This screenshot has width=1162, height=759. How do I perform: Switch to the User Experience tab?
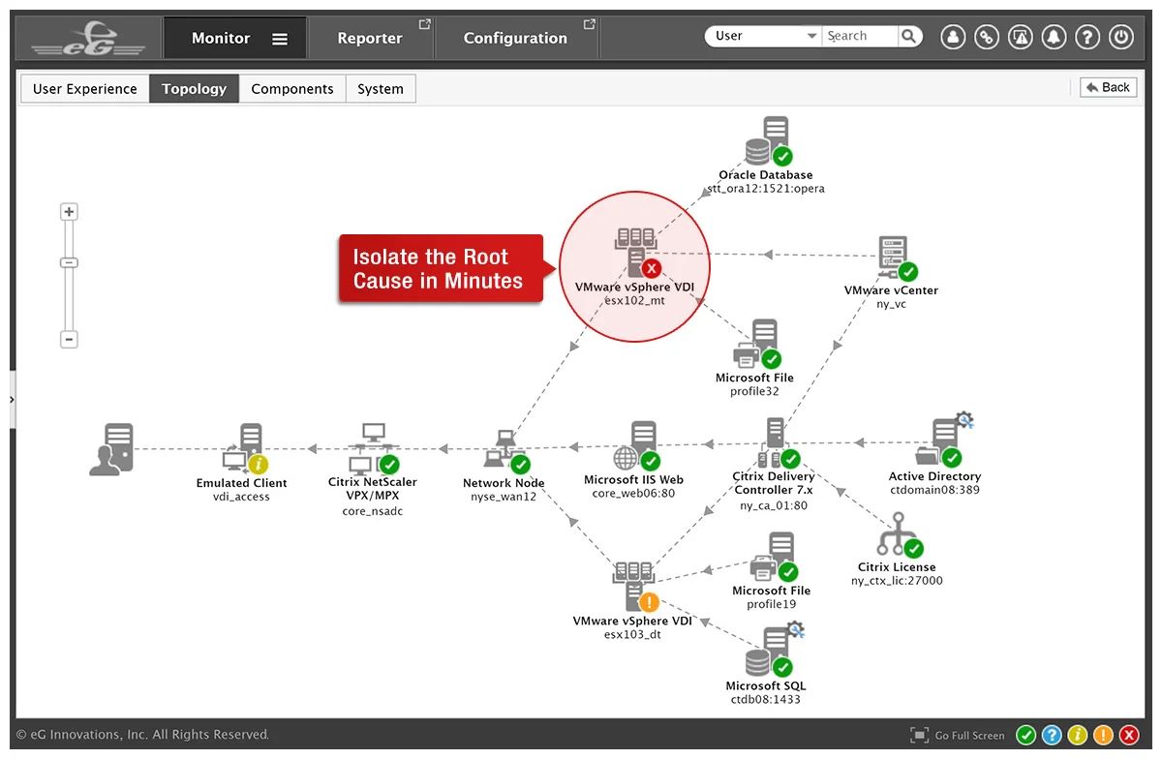pyautogui.click(x=85, y=89)
